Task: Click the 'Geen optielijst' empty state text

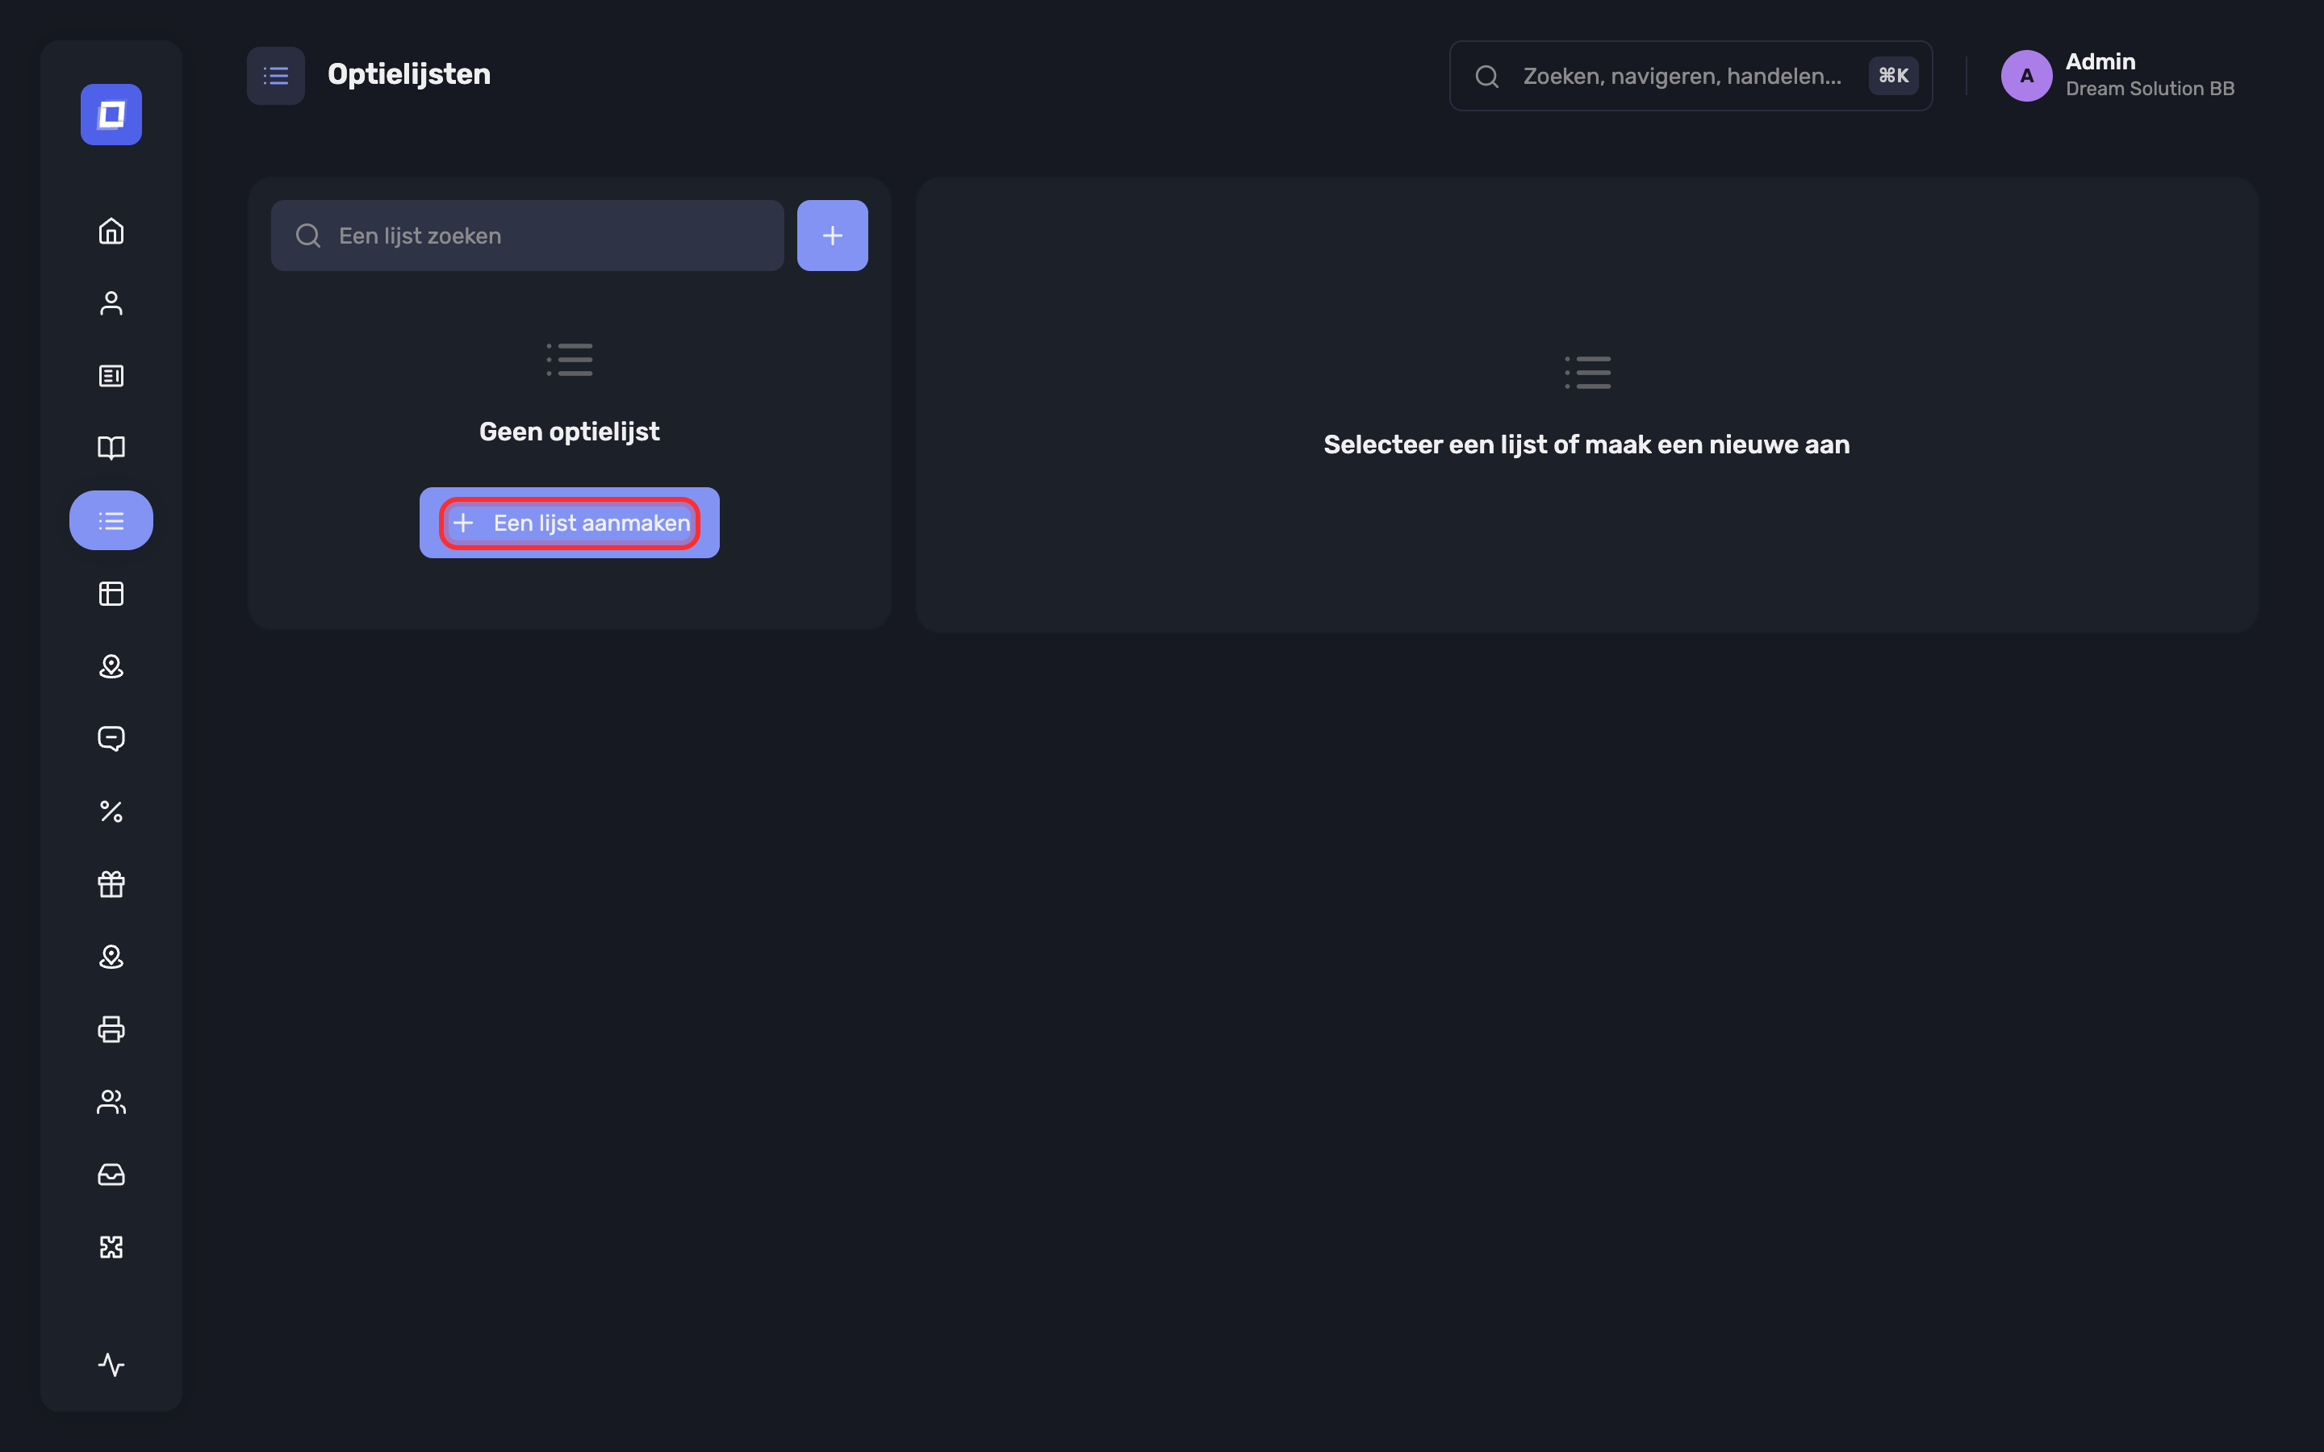Action: click(x=570, y=432)
